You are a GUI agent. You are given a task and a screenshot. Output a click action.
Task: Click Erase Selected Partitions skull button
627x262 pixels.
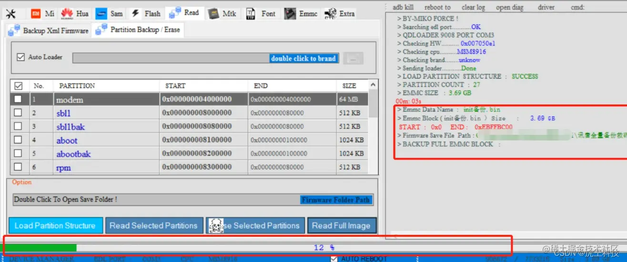click(x=254, y=226)
